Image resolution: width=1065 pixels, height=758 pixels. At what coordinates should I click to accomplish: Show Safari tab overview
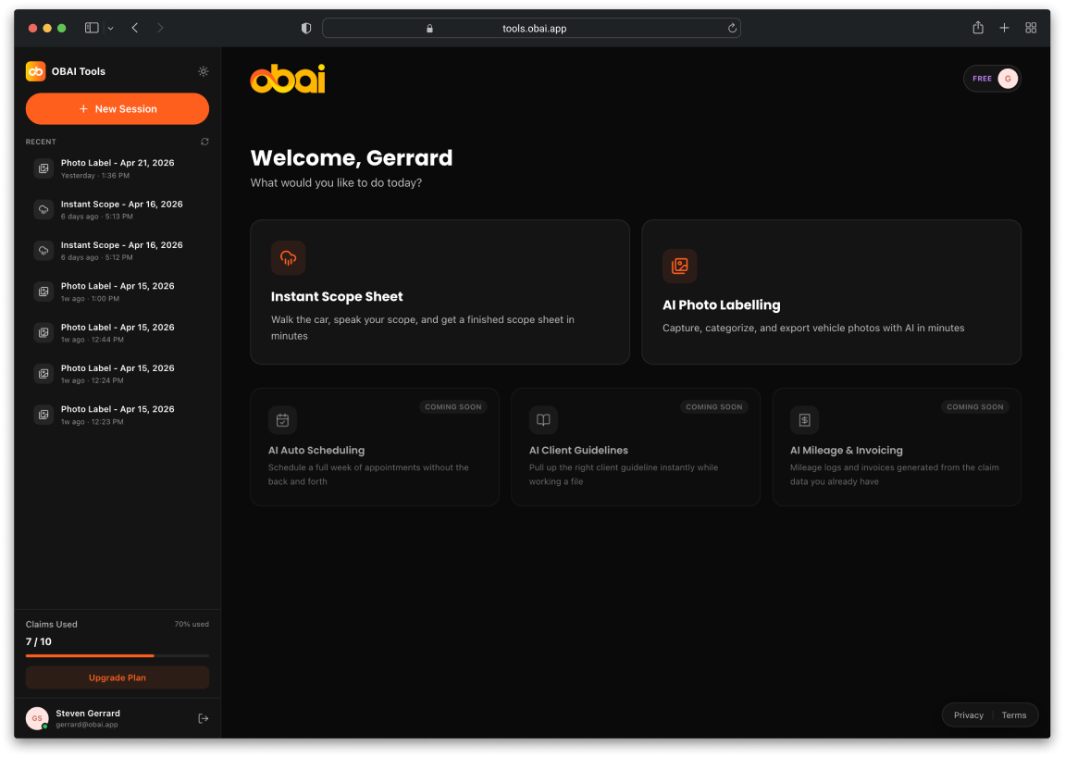click(1031, 28)
